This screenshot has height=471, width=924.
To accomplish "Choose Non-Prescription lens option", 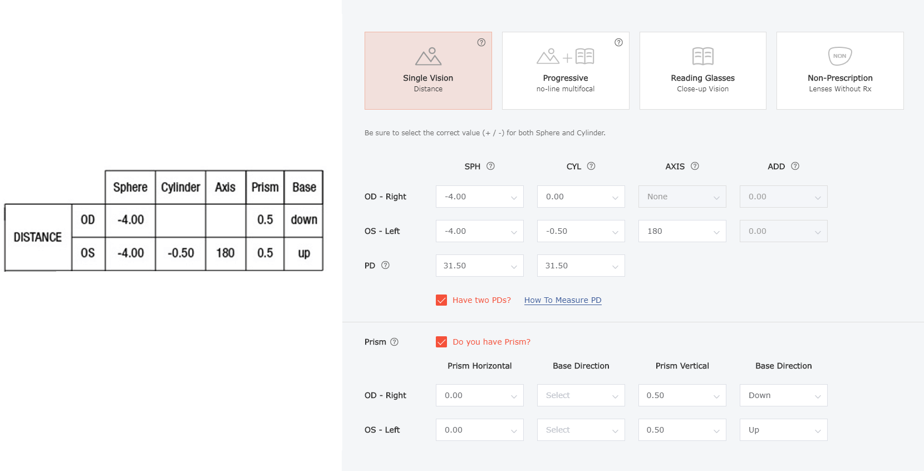I will (x=840, y=71).
